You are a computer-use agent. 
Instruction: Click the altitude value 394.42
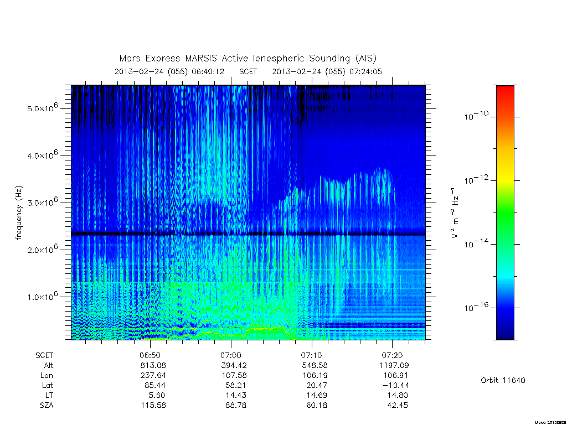coord(234,365)
